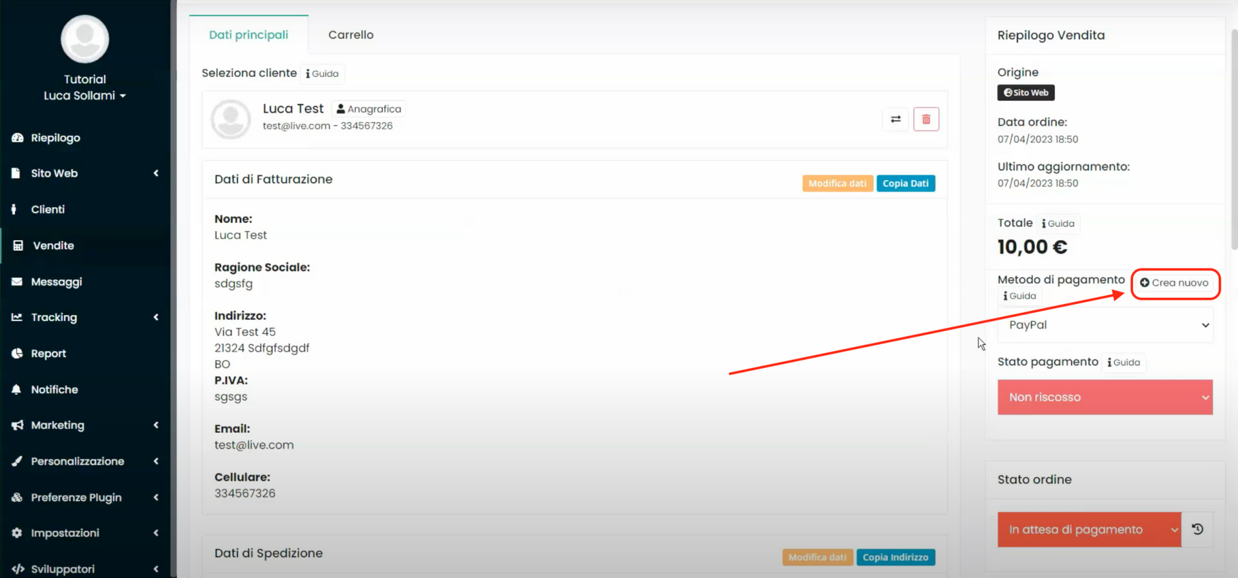Switch to the Carrello tab
The height and width of the screenshot is (578, 1238).
(x=351, y=35)
